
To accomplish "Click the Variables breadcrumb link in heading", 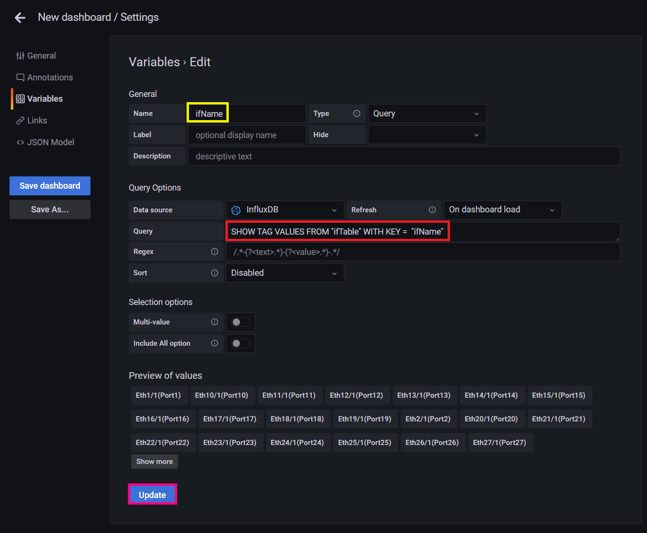I will 154,62.
